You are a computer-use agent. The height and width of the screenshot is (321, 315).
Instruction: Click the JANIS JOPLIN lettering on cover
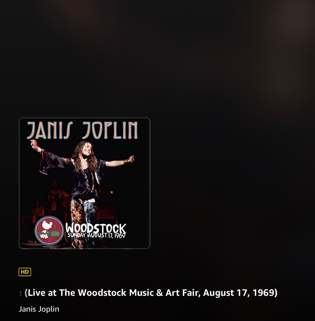[82, 130]
